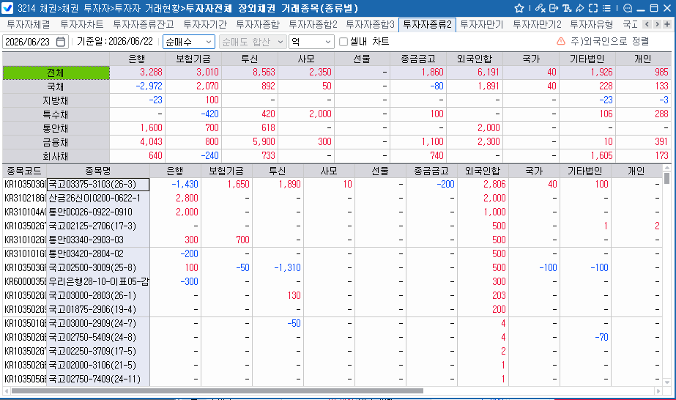Click the 기타법인 column header in upper table
Viewport: 676px width, 400px height.
(x=587, y=59)
